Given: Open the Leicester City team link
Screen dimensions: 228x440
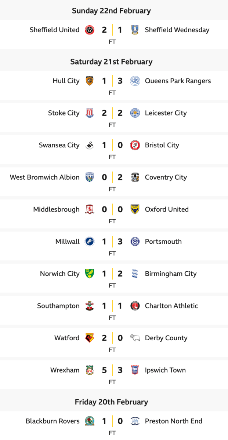Looking at the screenshot, I should pyautogui.click(x=166, y=113).
